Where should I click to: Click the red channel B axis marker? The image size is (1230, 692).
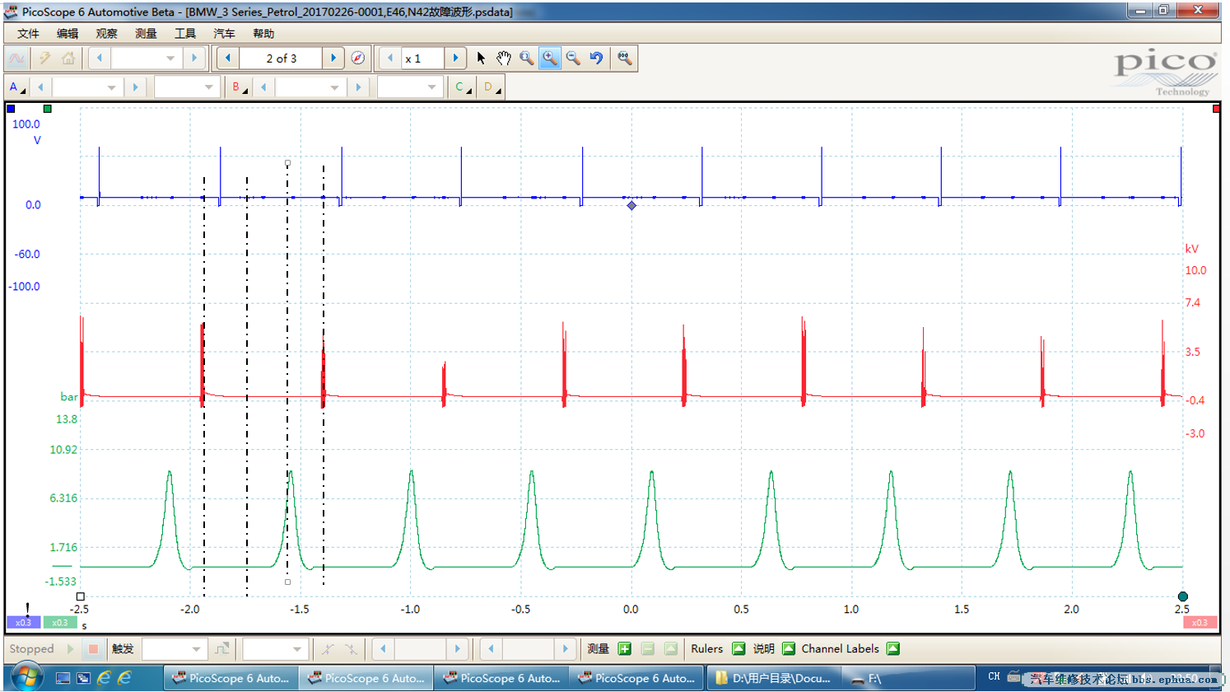(1216, 109)
